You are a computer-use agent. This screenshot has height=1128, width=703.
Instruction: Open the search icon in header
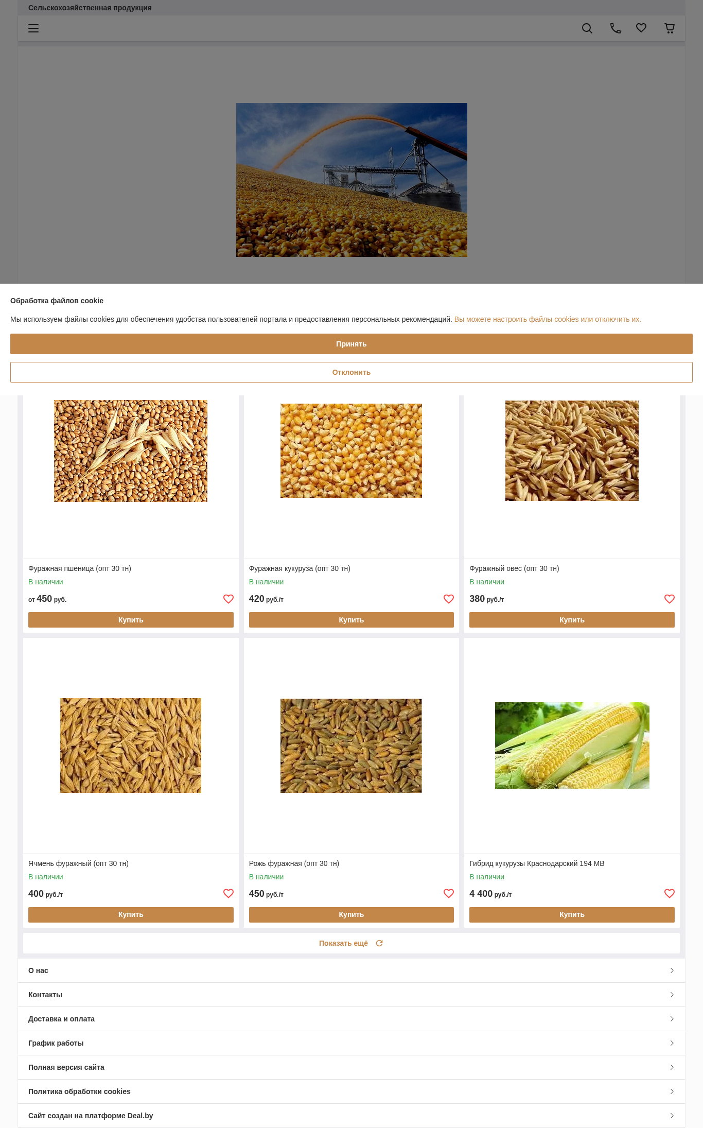(x=587, y=28)
